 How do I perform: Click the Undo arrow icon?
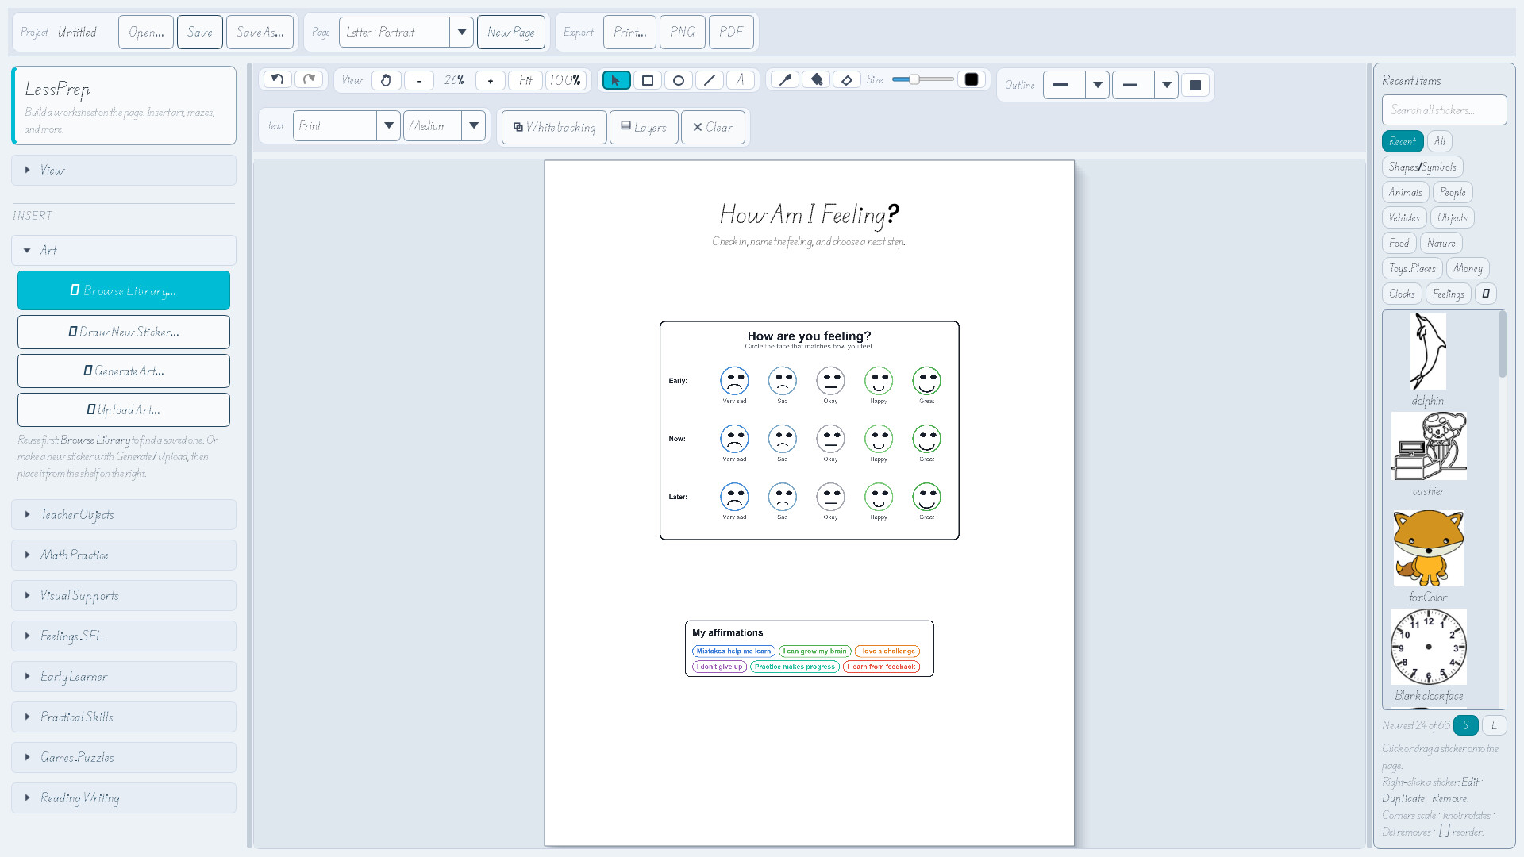(x=277, y=79)
